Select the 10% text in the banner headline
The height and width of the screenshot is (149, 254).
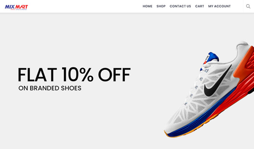coord(78,74)
